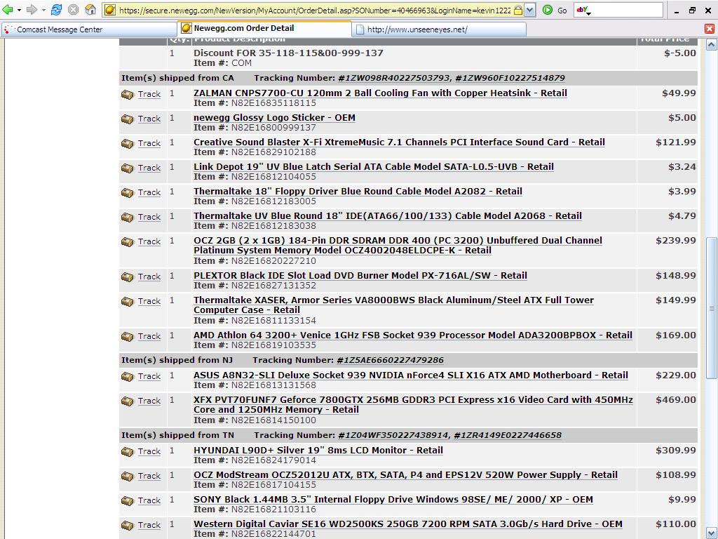Click package icon beside ZALMAN CNPS7700-CU fan

128,95
